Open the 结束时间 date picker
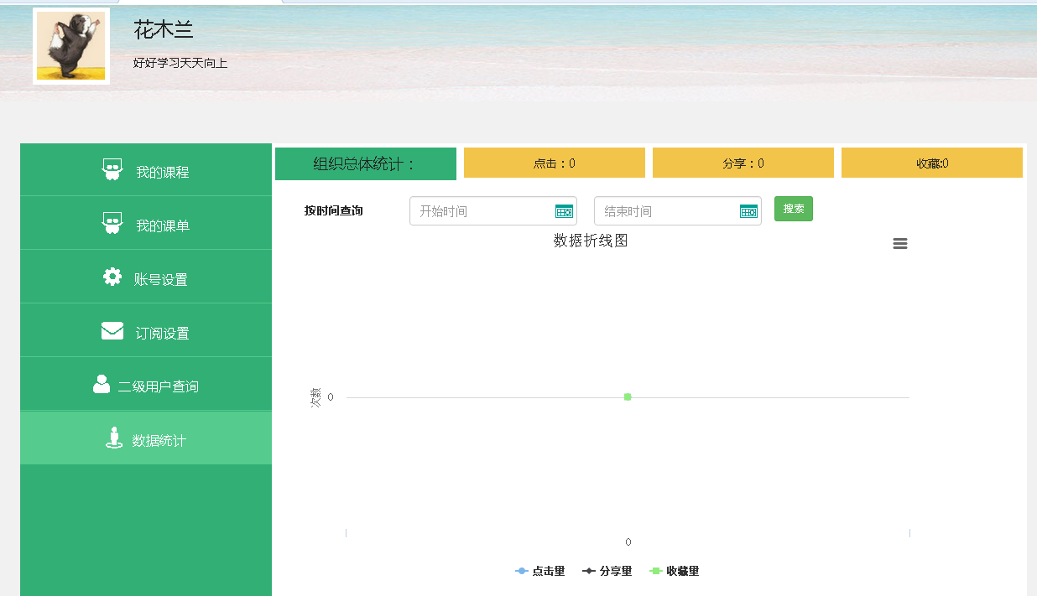 (x=749, y=210)
